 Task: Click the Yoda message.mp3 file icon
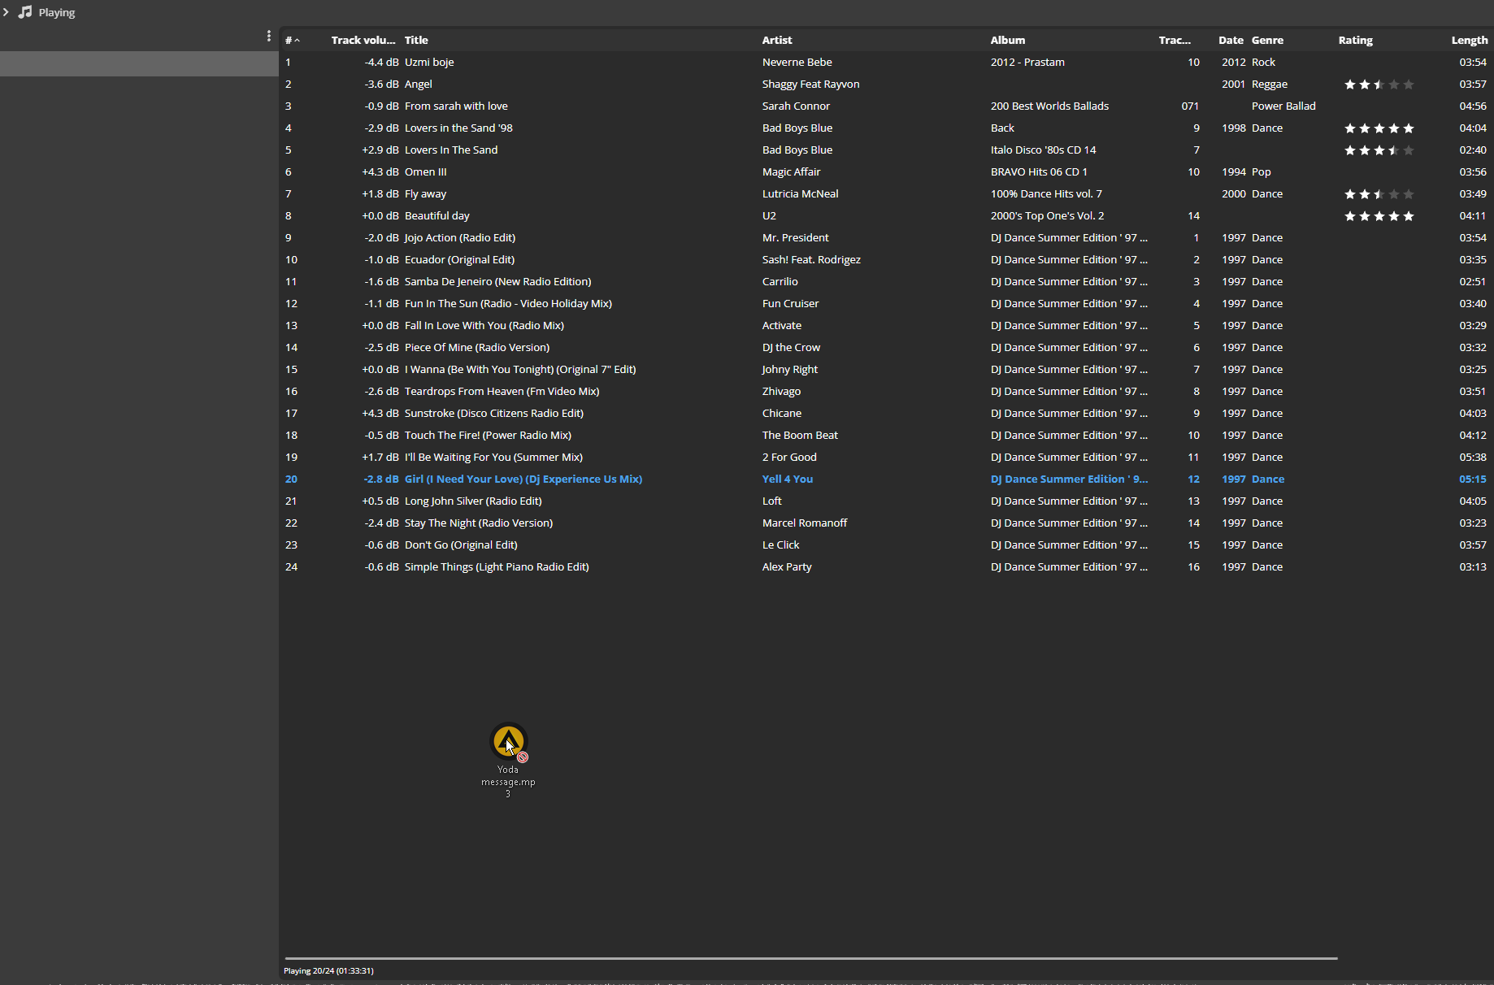click(508, 741)
